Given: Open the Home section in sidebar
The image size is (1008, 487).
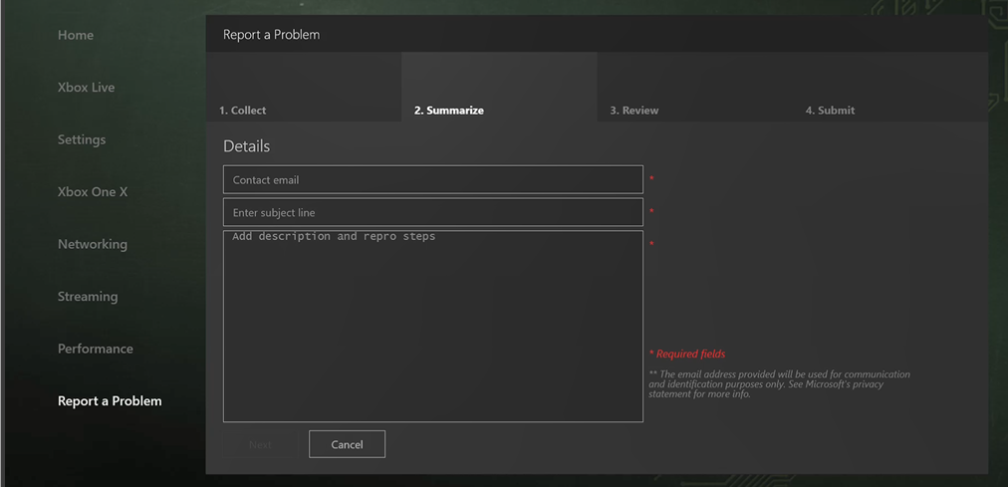Looking at the screenshot, I should pos(76,35).
